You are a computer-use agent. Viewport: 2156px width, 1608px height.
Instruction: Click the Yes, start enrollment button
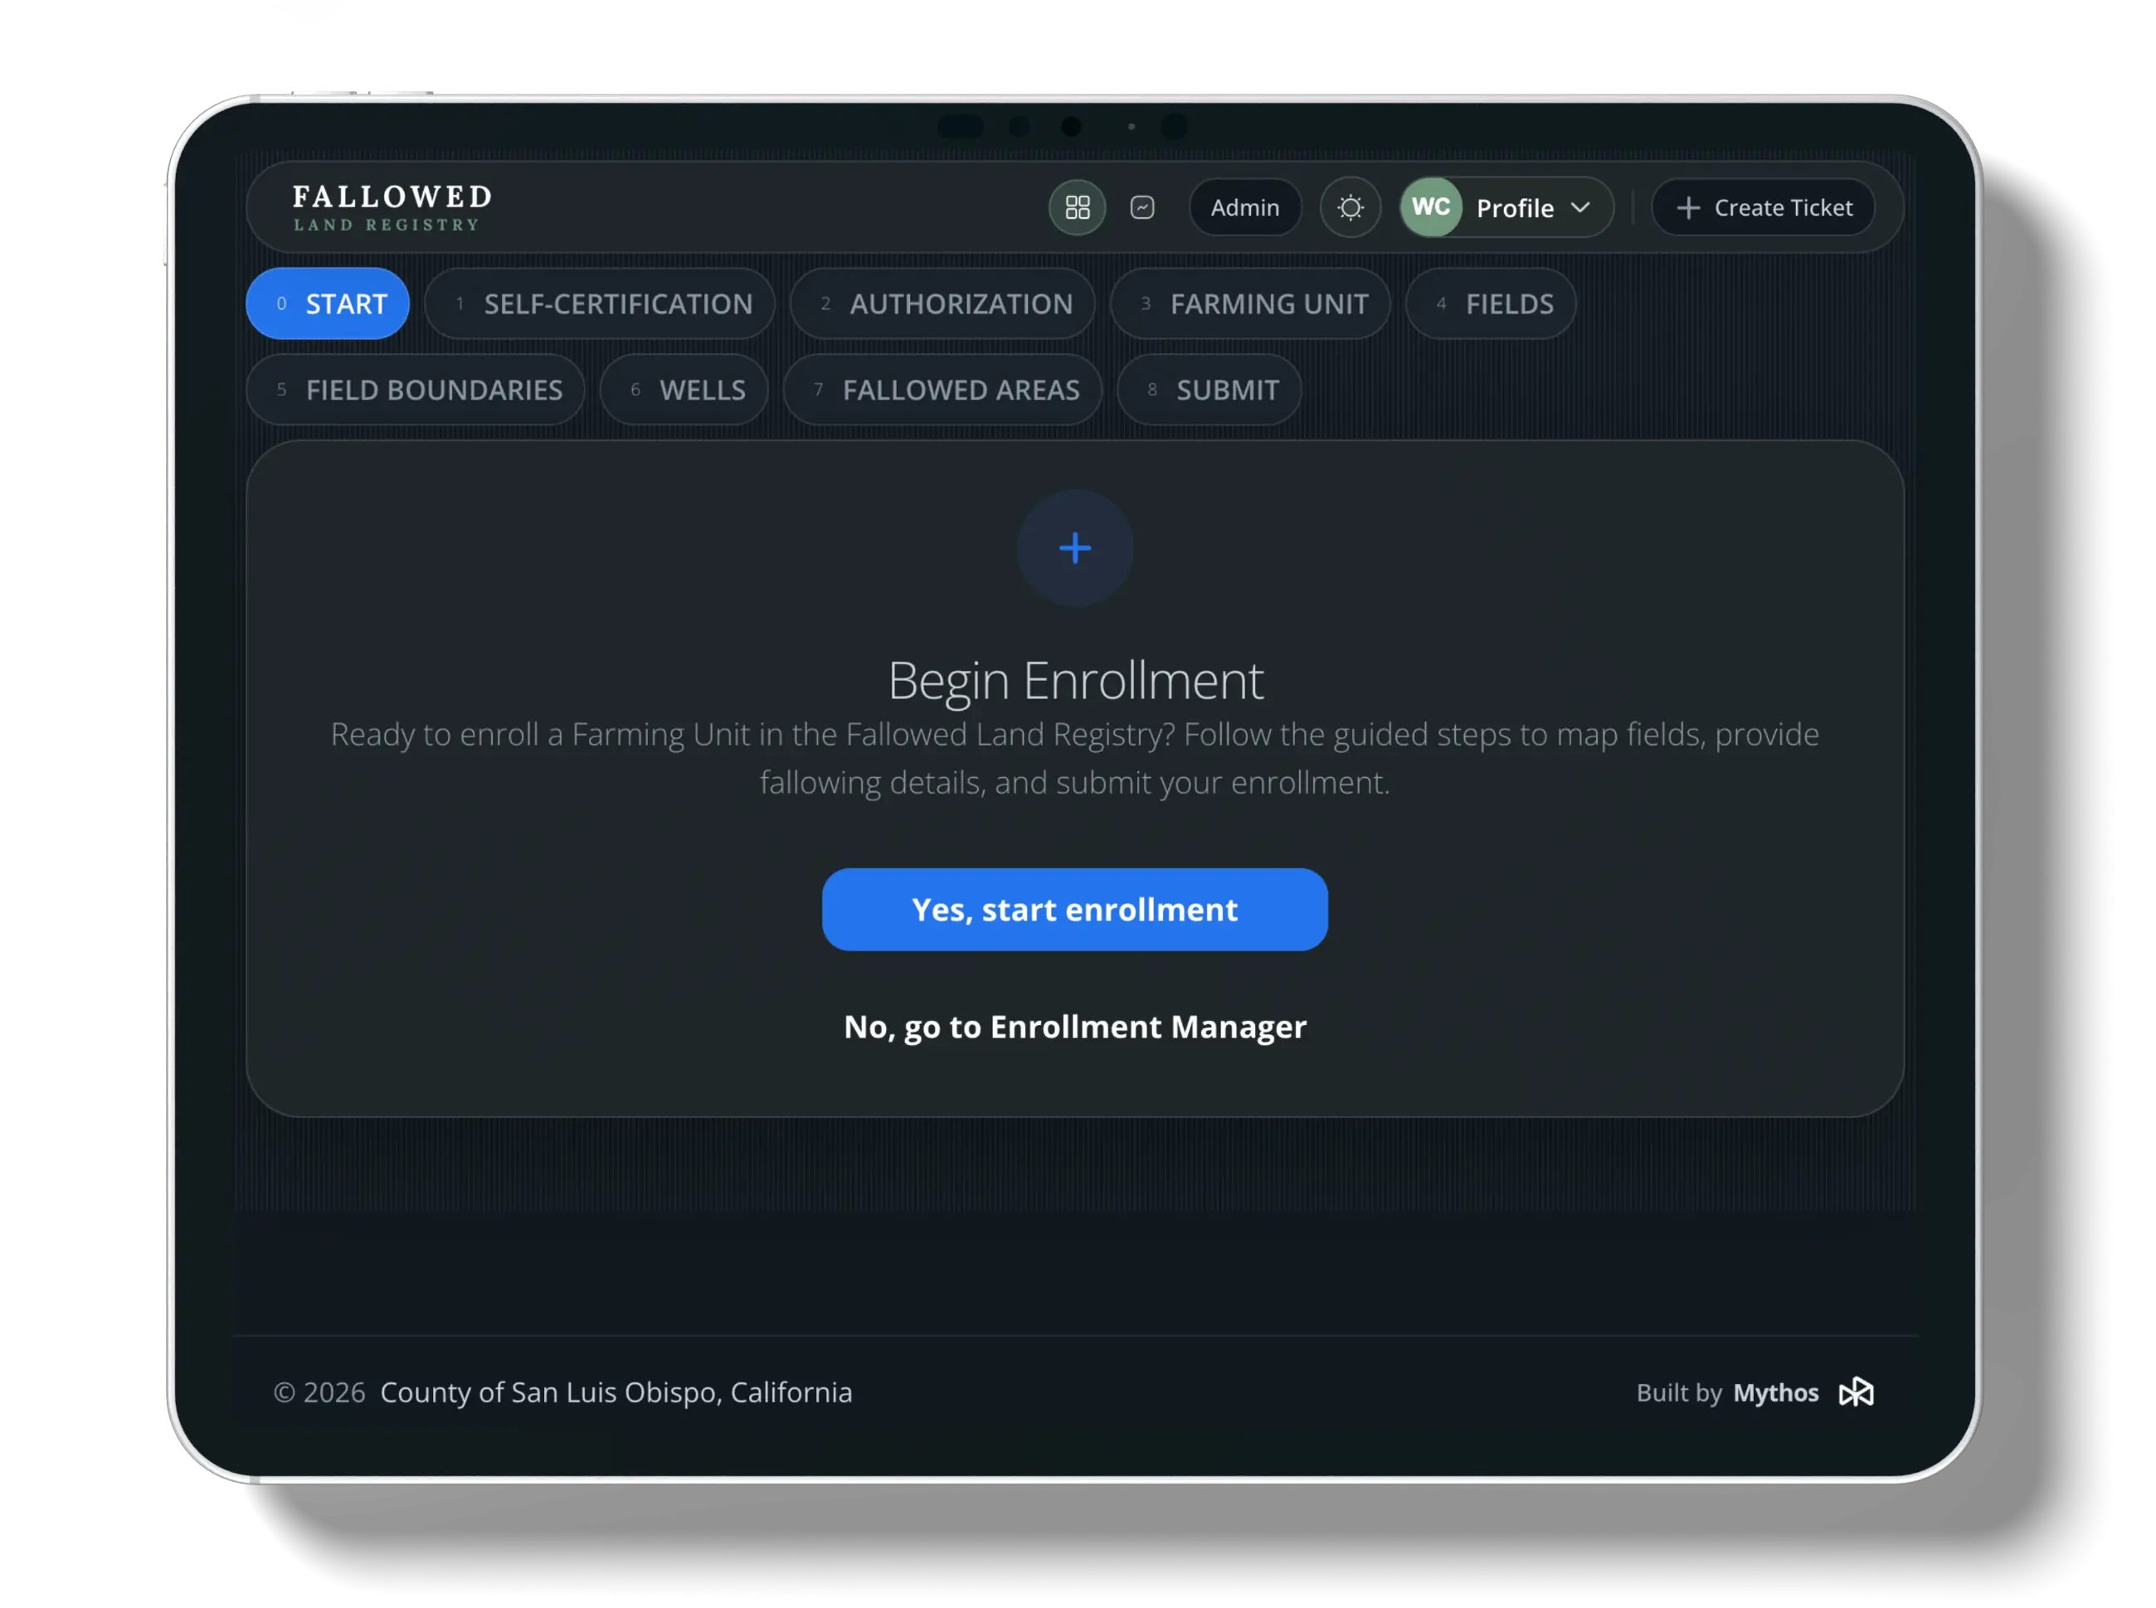click(1074, 908)
